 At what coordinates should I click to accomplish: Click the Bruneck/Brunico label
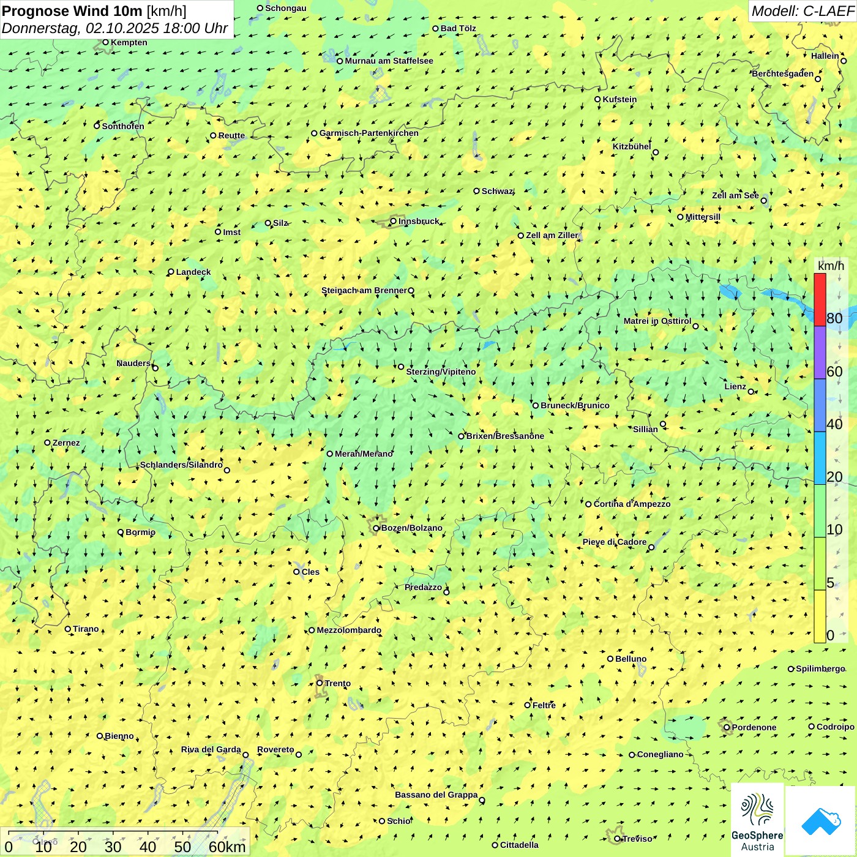575,405
